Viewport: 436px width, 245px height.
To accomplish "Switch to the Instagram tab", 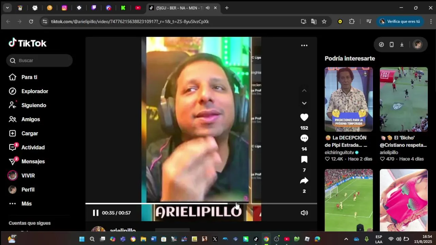I will (64, 8).
